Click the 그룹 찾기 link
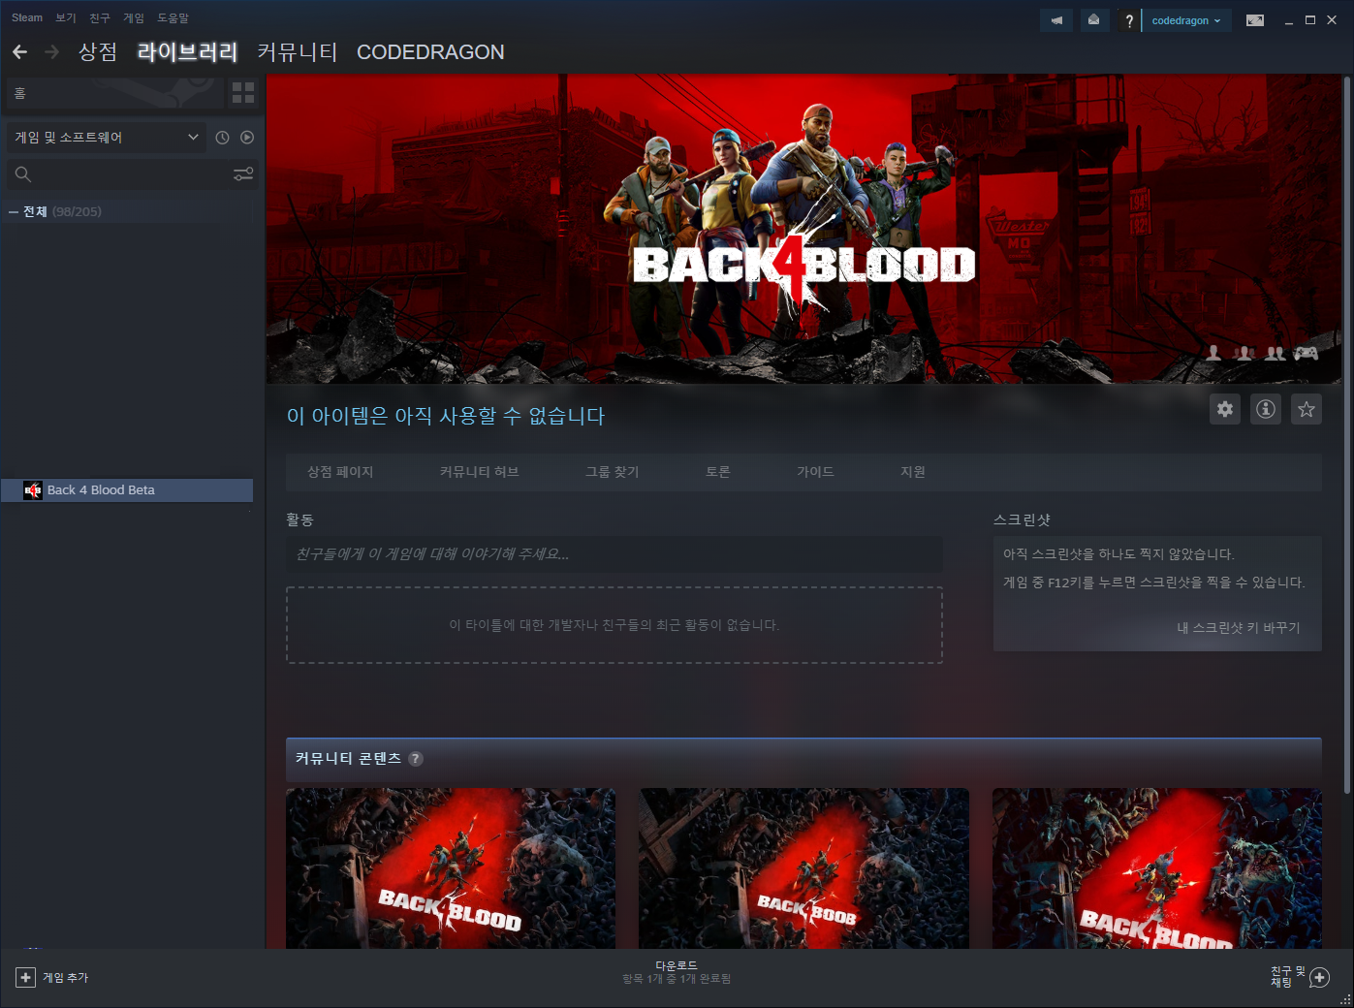 [613, 472]
